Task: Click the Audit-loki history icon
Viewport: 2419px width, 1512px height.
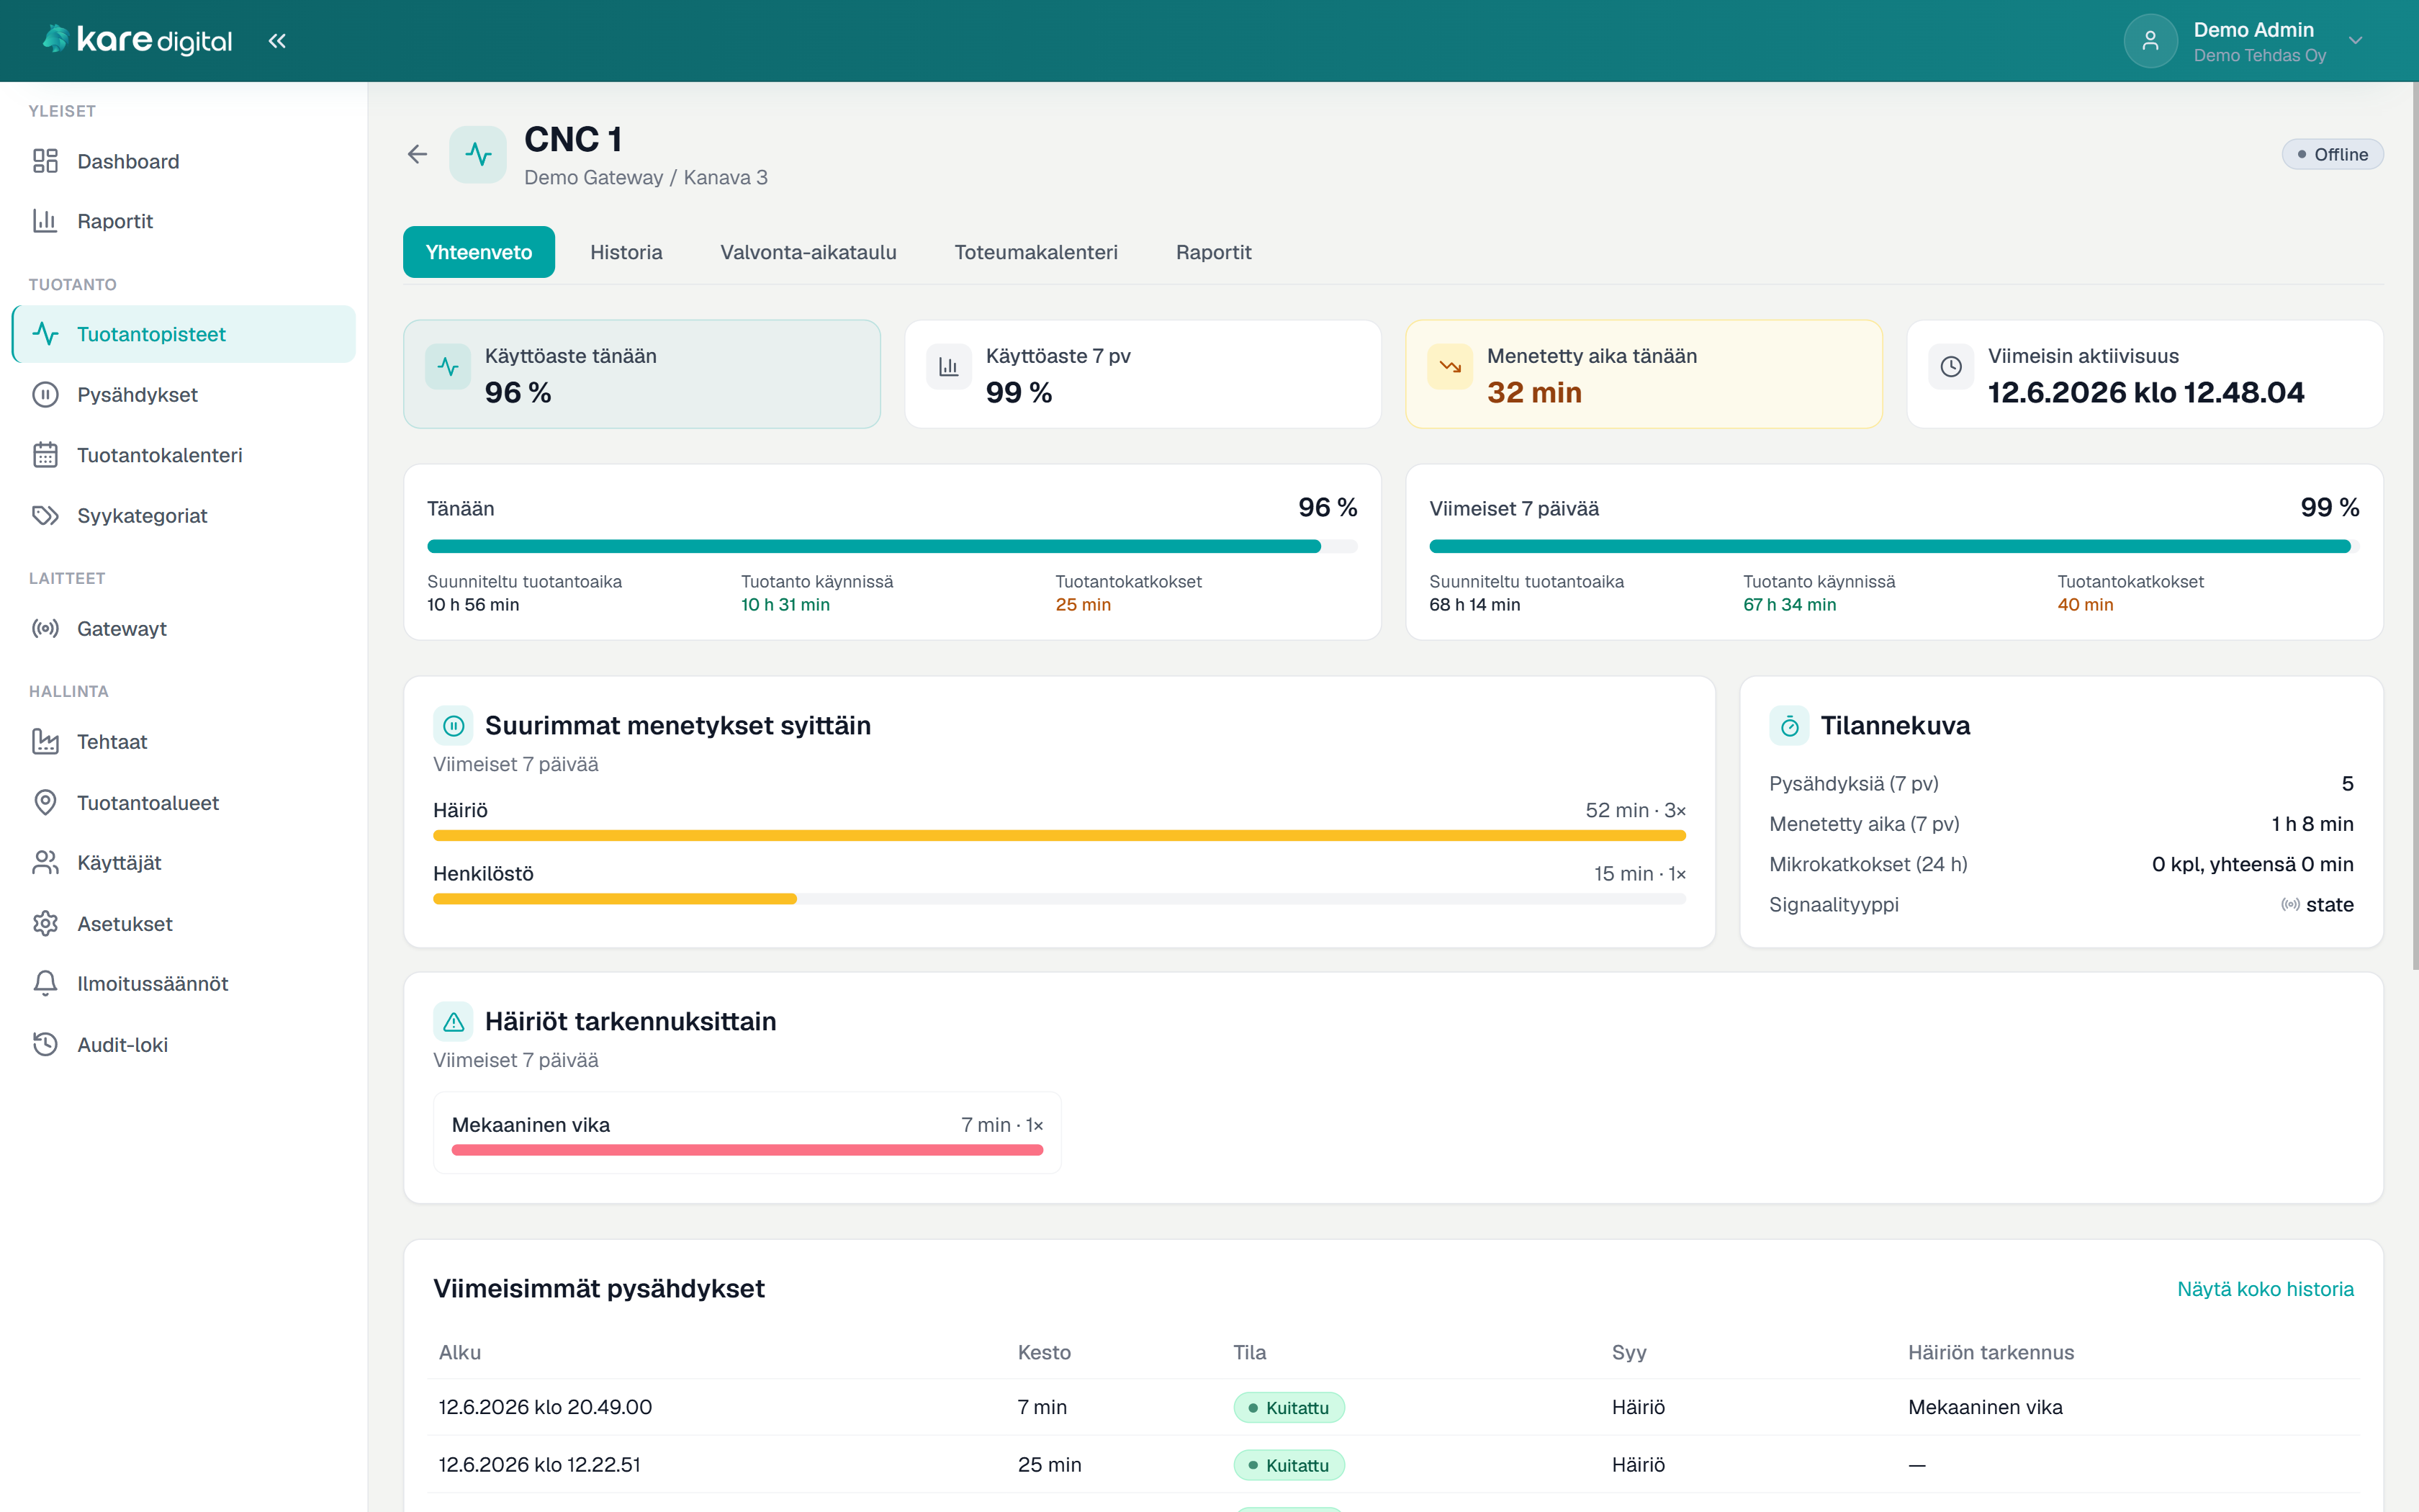Action: click(x=45, y=1045)
